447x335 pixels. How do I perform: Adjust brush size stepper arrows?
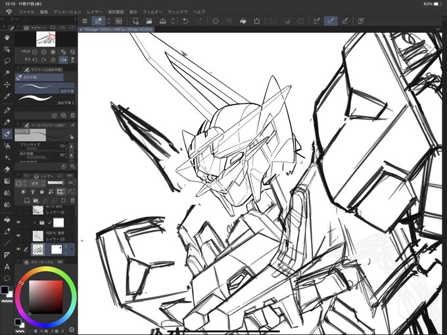[66, 146]
